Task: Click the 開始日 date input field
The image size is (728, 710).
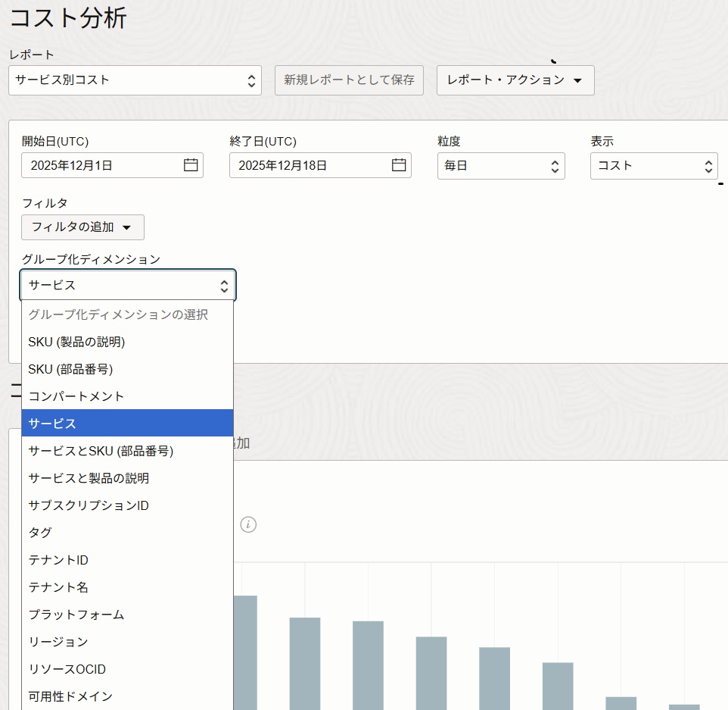Action: tap(102, 165)
